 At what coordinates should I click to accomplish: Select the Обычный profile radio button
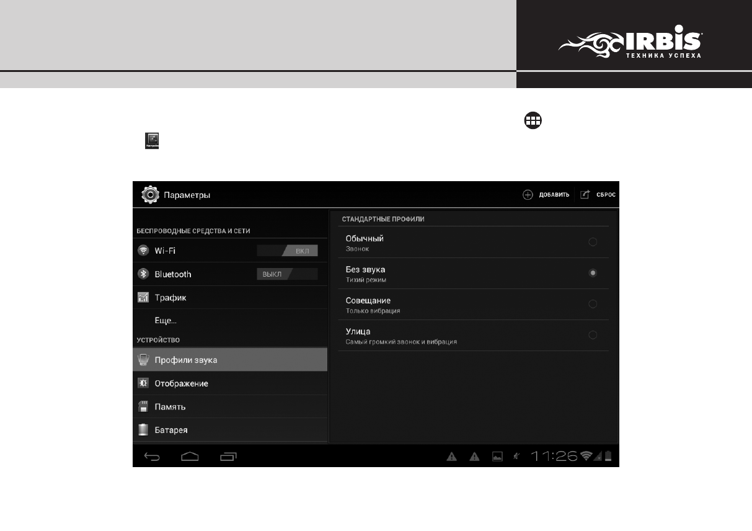click(x=593, y=242)
